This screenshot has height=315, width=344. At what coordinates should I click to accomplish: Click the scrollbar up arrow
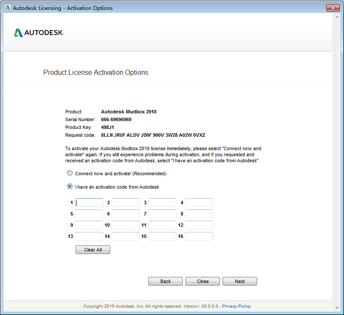(337, 17)
